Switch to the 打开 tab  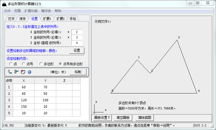coord(11,19)
